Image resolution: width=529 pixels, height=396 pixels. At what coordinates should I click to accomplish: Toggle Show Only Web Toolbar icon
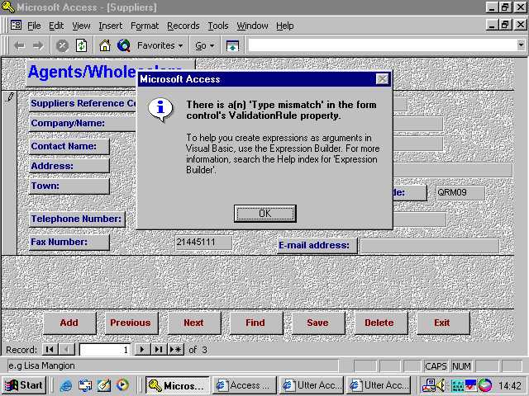click(232, 45)
